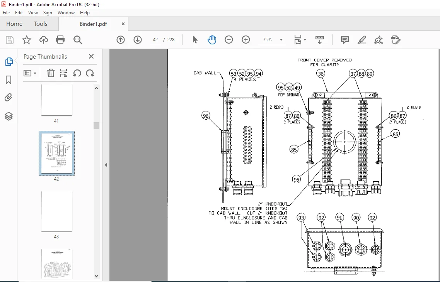Viewport: 440px width, 282px height.
Task: Select the page 43 thumbnail
Action: [x=56, y=211]
